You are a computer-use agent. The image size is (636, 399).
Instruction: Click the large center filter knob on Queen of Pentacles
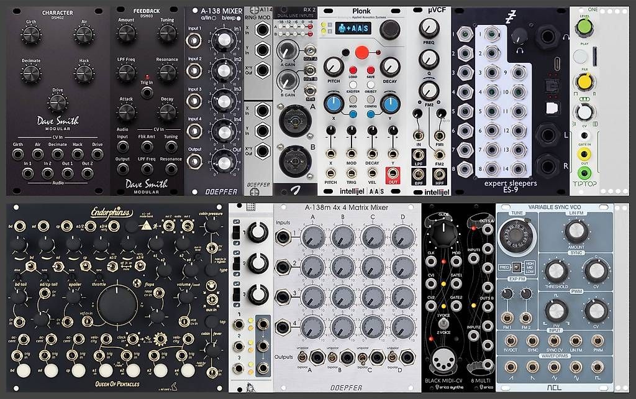(117, 306)
